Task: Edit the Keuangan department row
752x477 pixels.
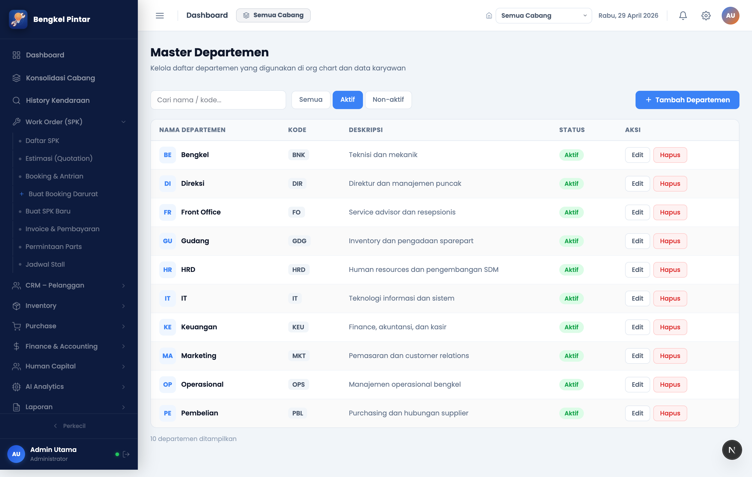Action: coord(637,327)
